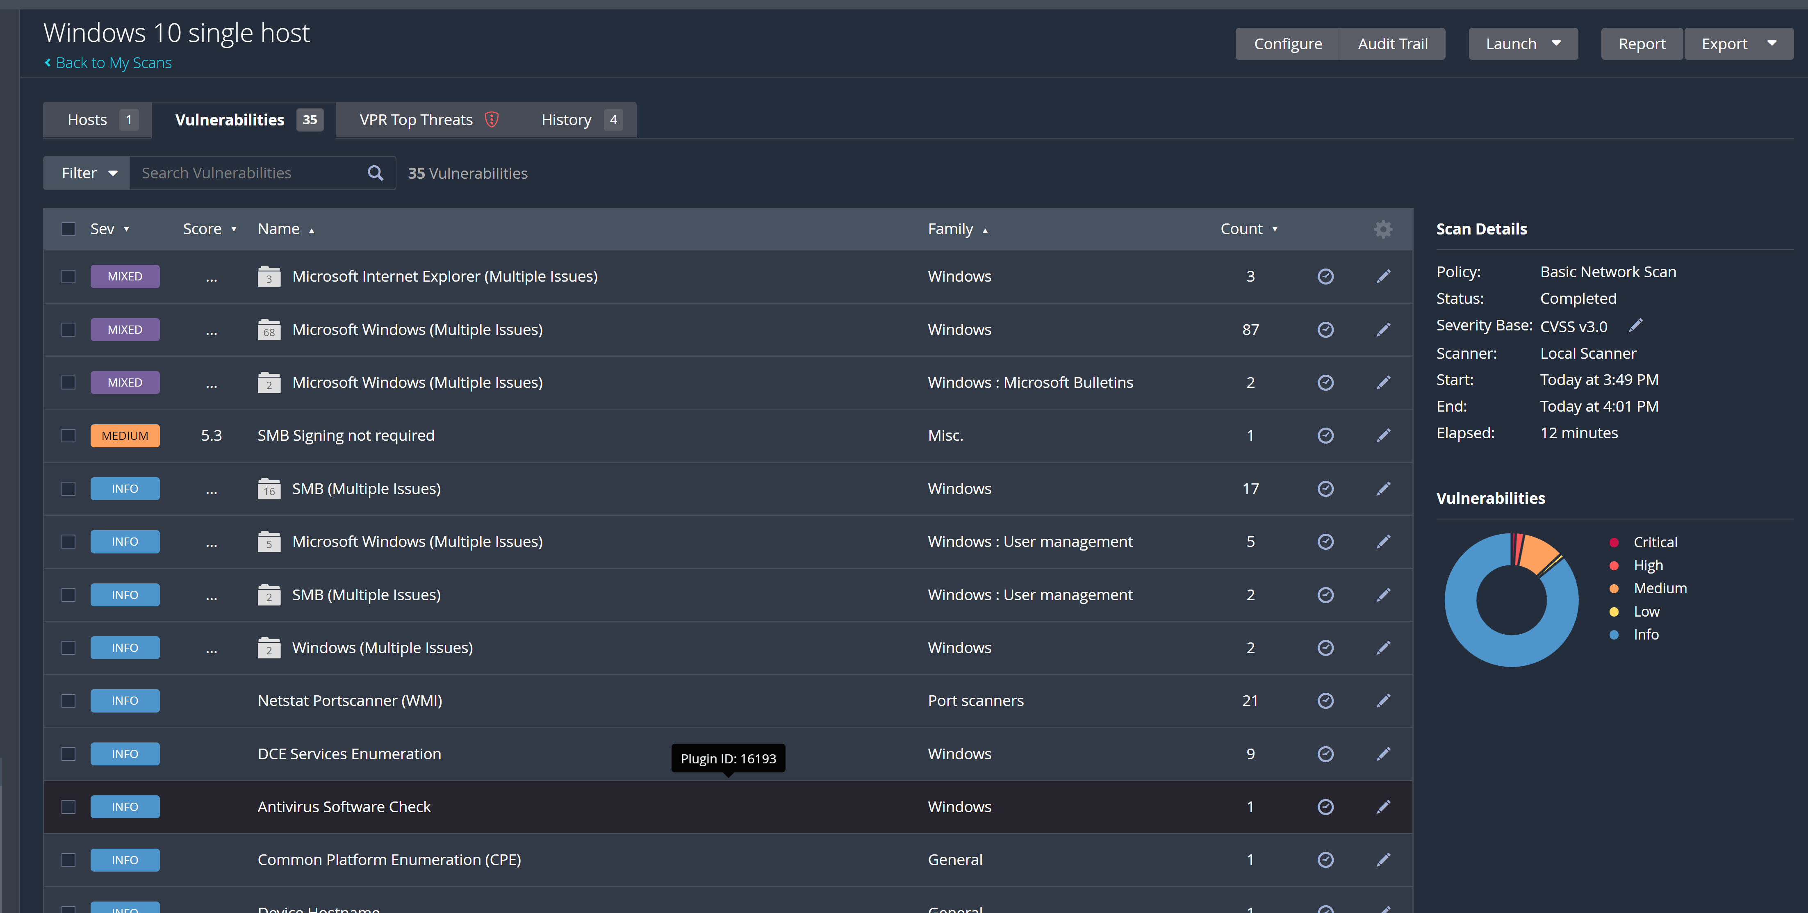Image resolution: width=1808 pixels, height=913 pixels.
Task: Sort by Sev column
Action: click(x=109, y=229)
